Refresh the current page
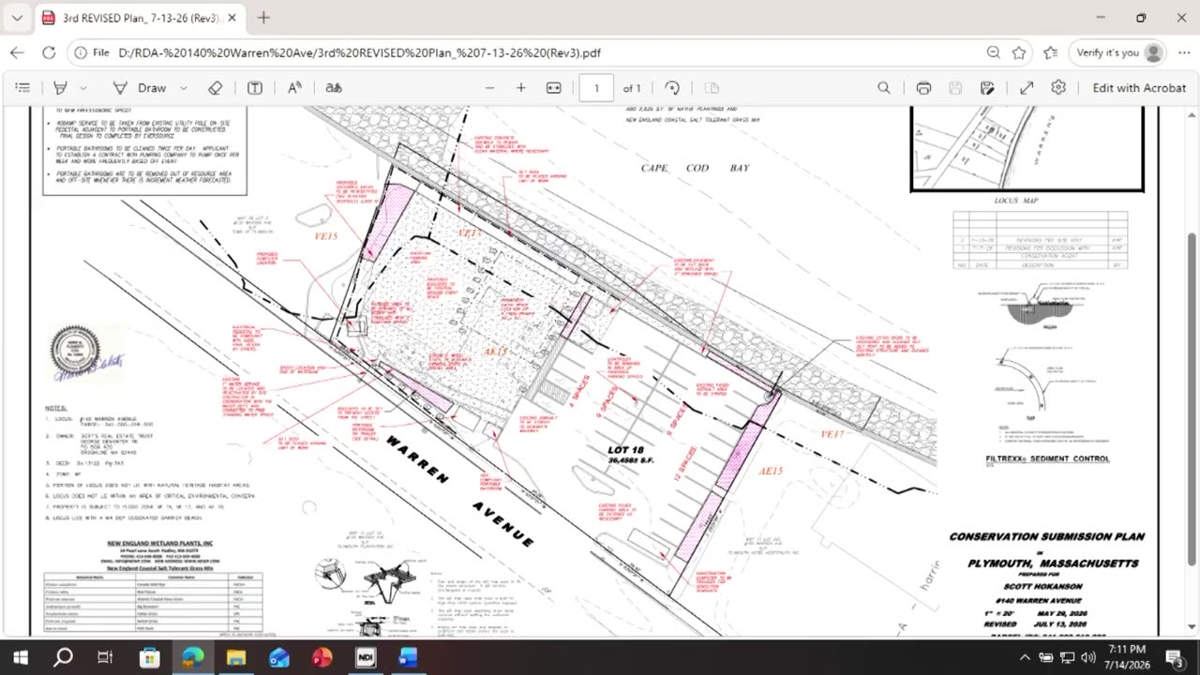1200x675 pixels. pos(49,52)
